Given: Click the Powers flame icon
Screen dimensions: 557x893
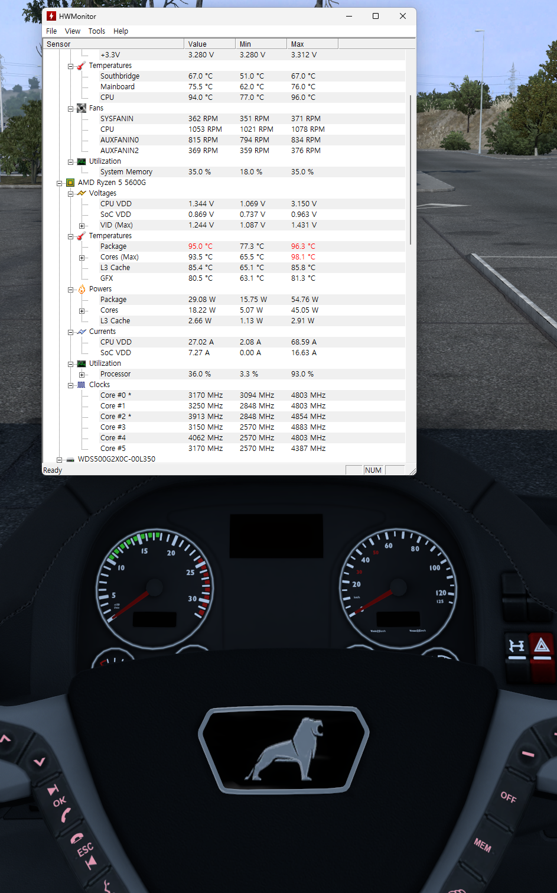Looking at the screenshot, I should (x=82, y=289).
